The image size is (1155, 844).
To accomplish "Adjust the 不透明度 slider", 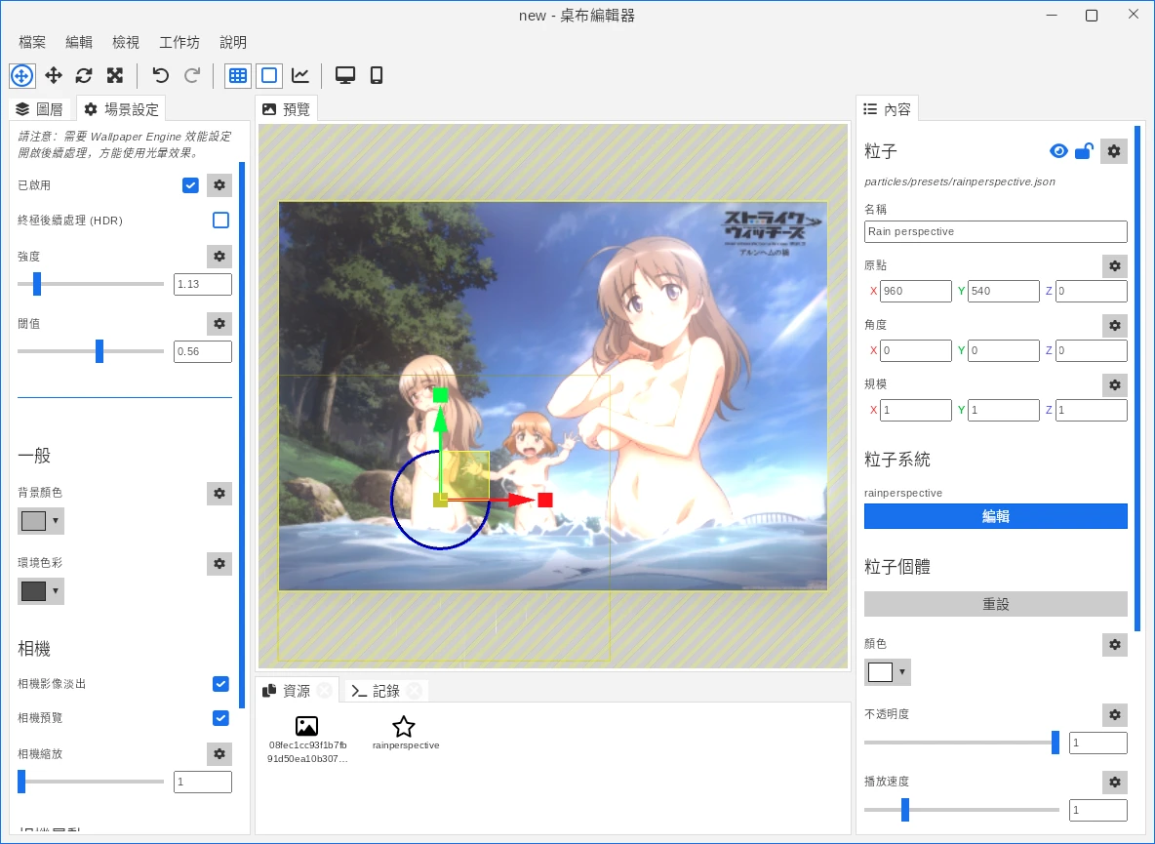I will coord(962,743).
